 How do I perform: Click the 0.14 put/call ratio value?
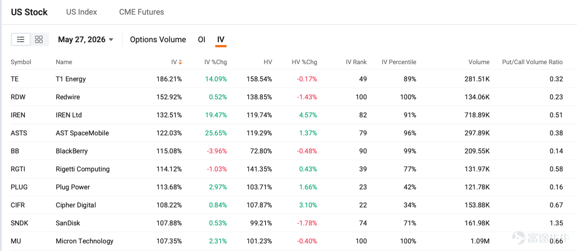556,151
